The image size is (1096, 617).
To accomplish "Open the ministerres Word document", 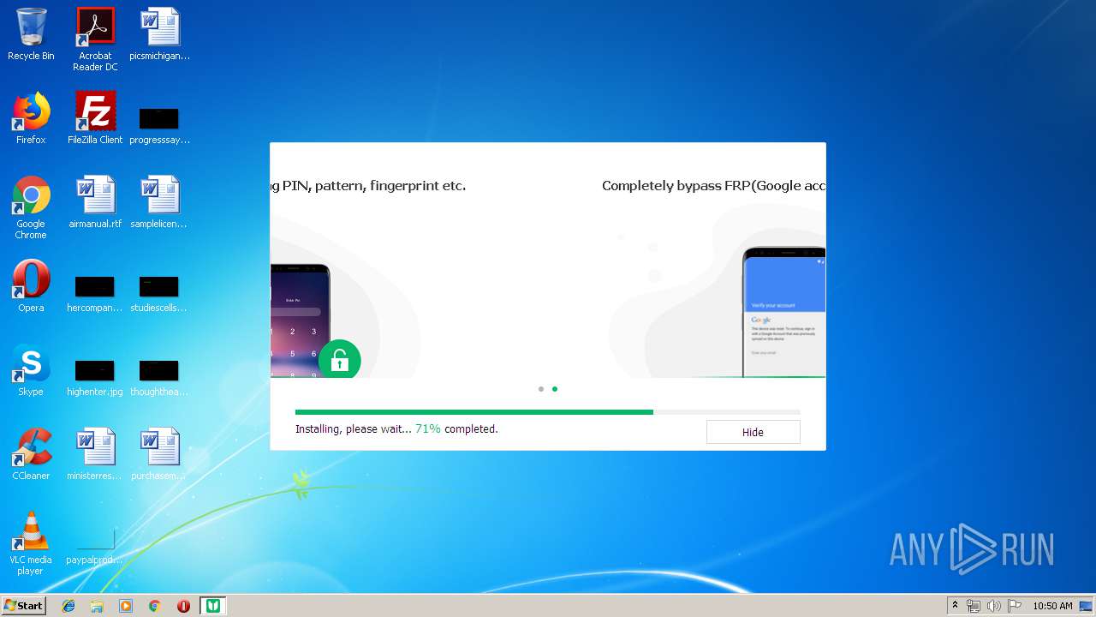I will [x=95, y=455].
